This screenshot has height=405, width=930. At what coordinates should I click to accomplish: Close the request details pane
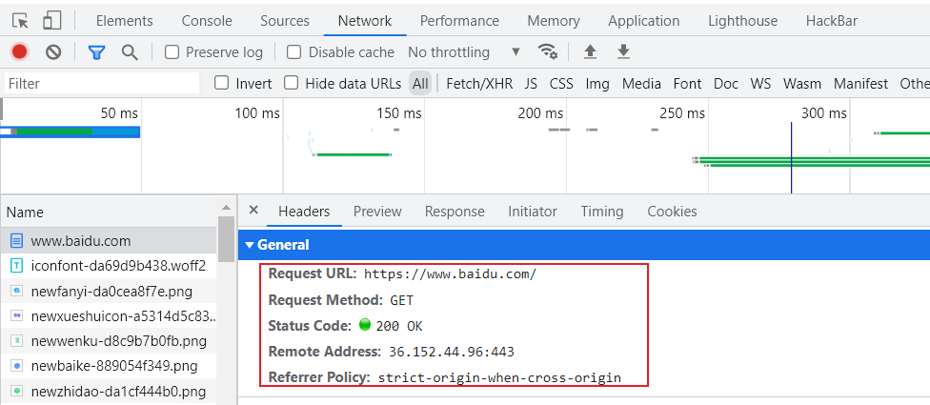pyautogui.click(x=253, y=211)
